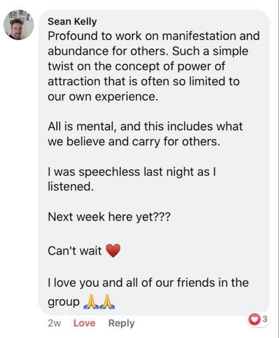This screenshot has height=338, width=279.
Task: Reply to Sean Kelly's comment
Action: (x=121, y=323)
